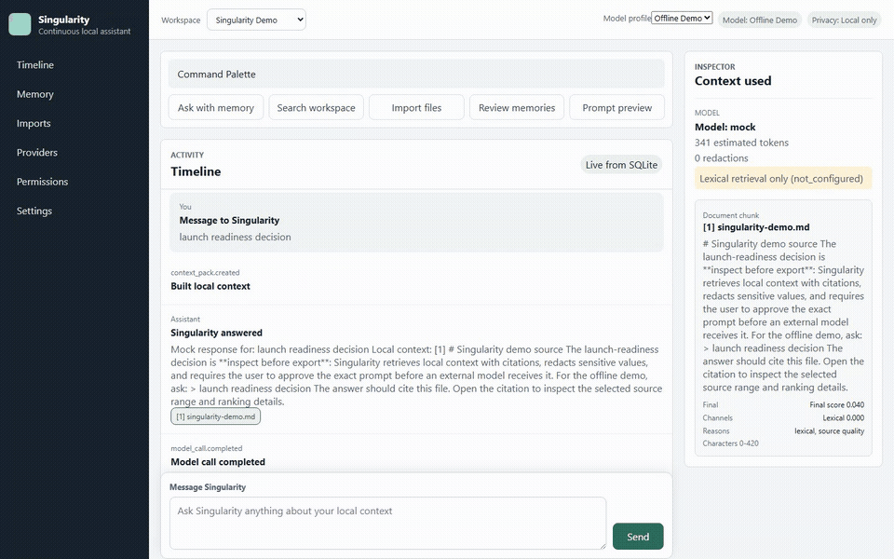Viewport: 894px width, 559px height.
Task: Click 'lexical, source quality' reasons value
Action: point(829,431)
